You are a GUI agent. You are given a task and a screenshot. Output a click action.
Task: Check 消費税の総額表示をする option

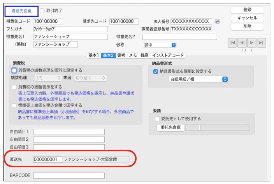click(x=14, y=87)
